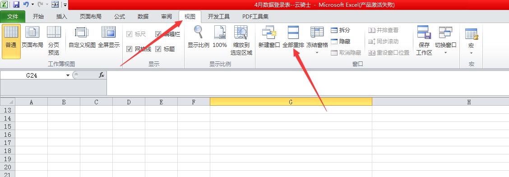Switch to the 页面布局 ribbon tab

pyautogui.click(x=91, y=17)
